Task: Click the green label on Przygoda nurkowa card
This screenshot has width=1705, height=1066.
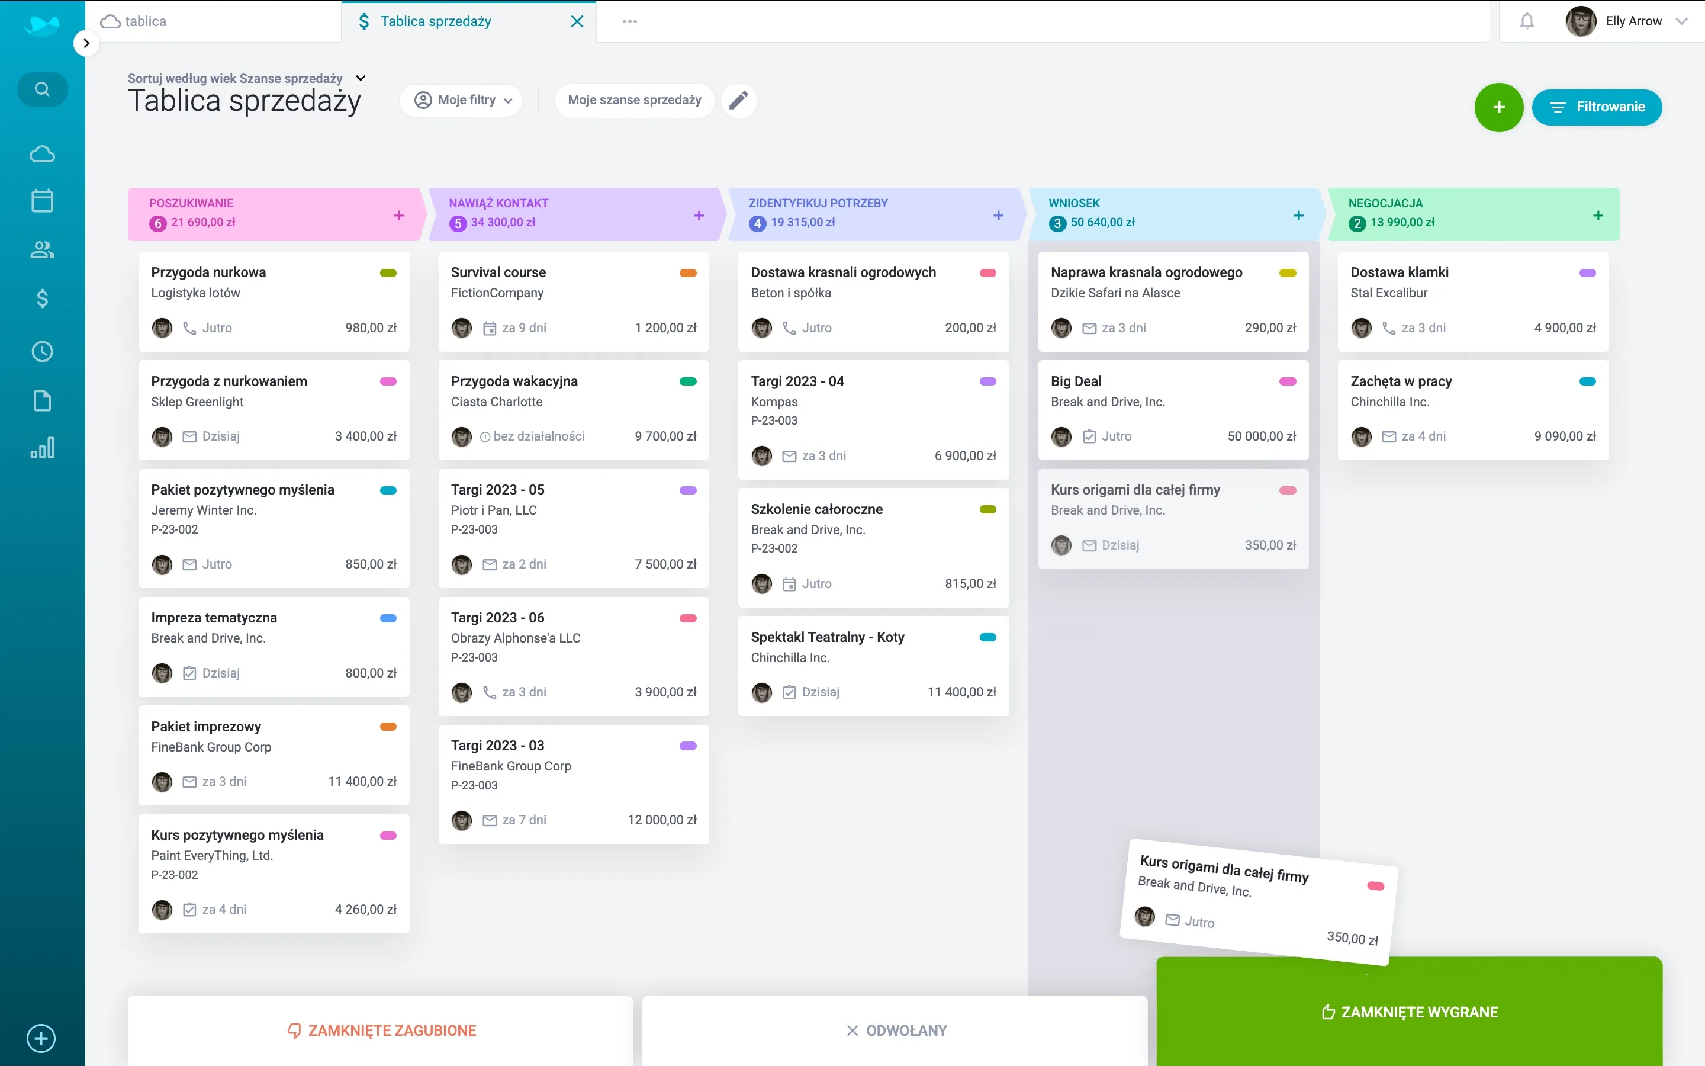Action: click(388, 273)
